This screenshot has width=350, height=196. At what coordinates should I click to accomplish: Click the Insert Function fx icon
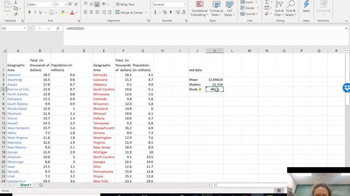pos(58,28)
